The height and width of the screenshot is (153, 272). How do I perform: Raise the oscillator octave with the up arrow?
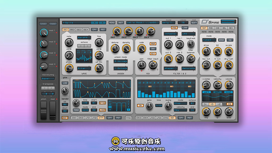pyautogui.click(x=87, y=46)
